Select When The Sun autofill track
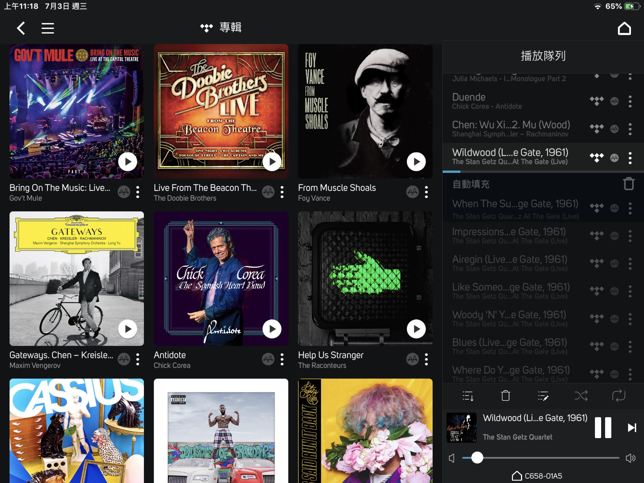 point(543,208)
